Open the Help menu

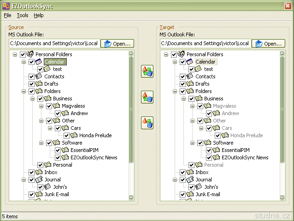39,15
